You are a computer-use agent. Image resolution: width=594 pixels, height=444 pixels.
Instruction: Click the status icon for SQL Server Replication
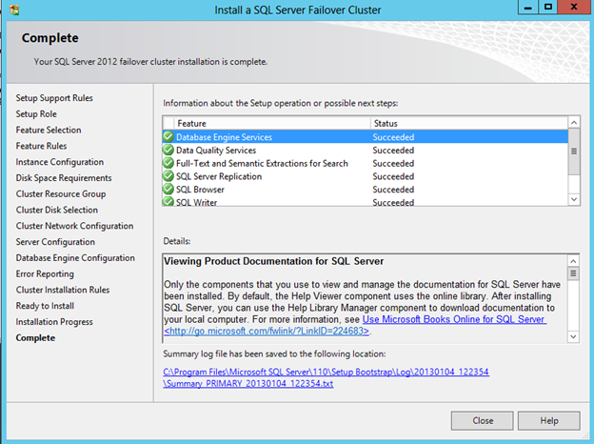coord(168,176)
